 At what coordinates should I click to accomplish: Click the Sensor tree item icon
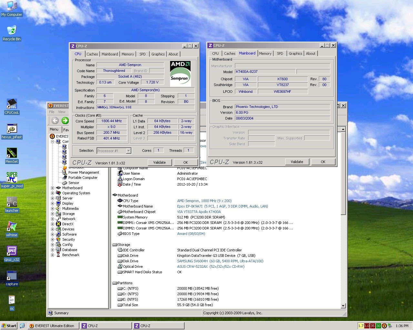(x=65, y=183)
